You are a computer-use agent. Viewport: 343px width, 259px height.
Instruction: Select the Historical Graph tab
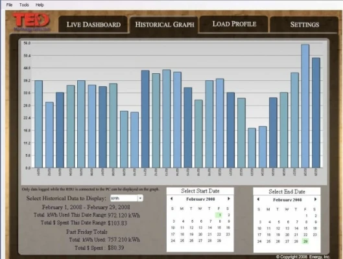tap(165, 24)
